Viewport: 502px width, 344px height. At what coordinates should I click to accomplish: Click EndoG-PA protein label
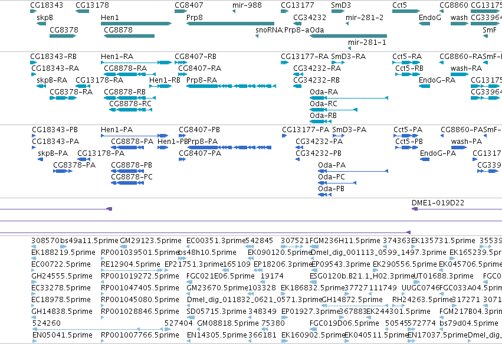[438, 153]
